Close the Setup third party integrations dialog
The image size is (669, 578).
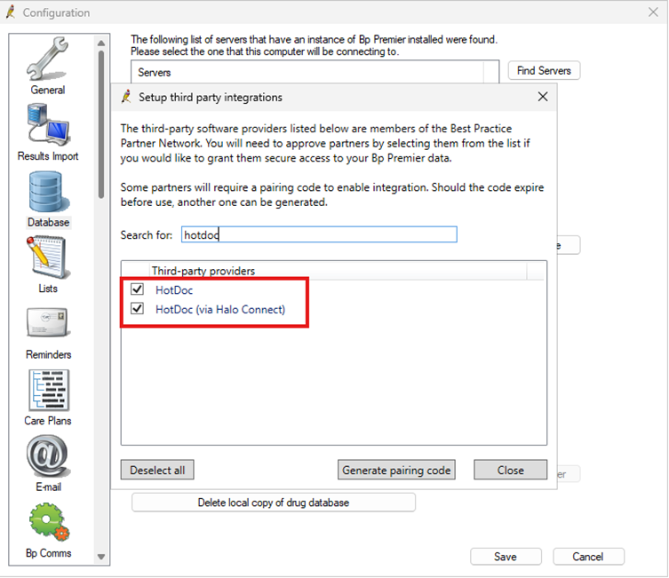pyautogui.click(x=543, y=97)
